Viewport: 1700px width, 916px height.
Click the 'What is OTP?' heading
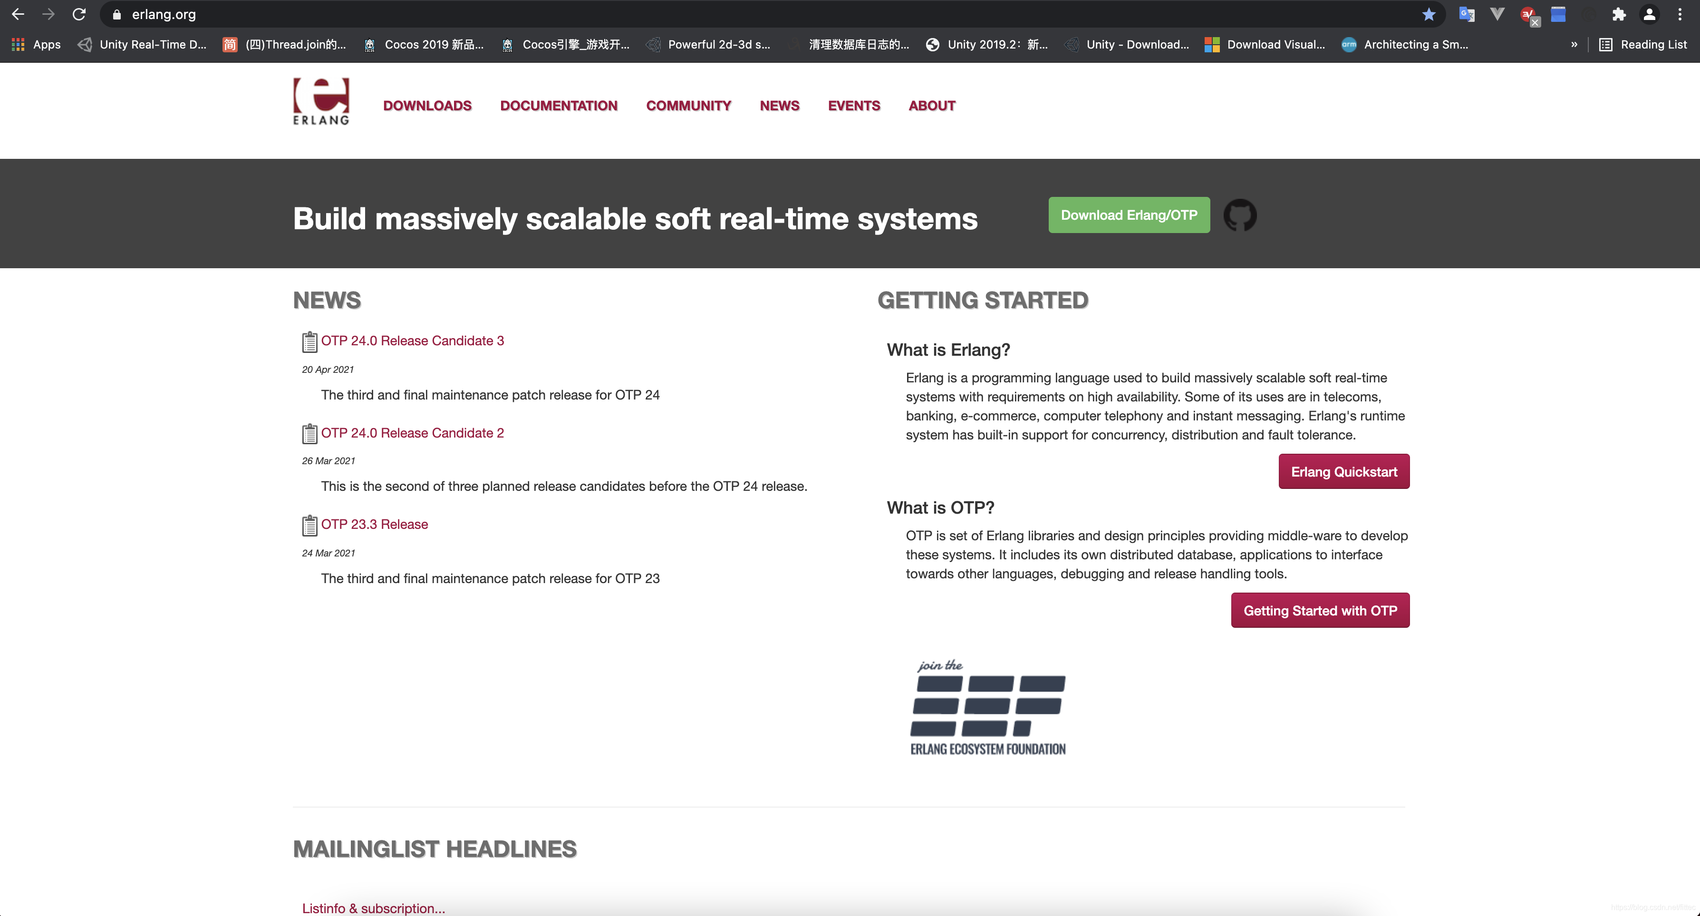(x=940, y=508)
